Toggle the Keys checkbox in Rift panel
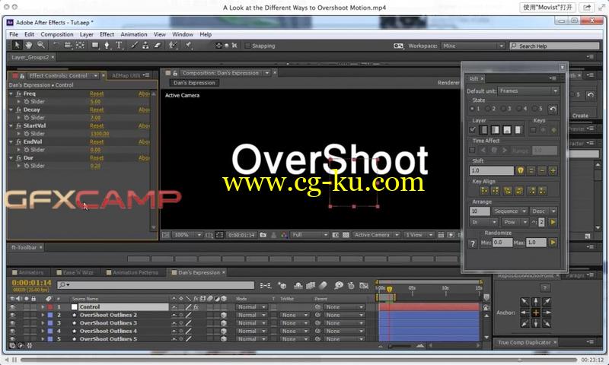The width and height of the screenshot is (609, 365). click(x=534, y=130)
